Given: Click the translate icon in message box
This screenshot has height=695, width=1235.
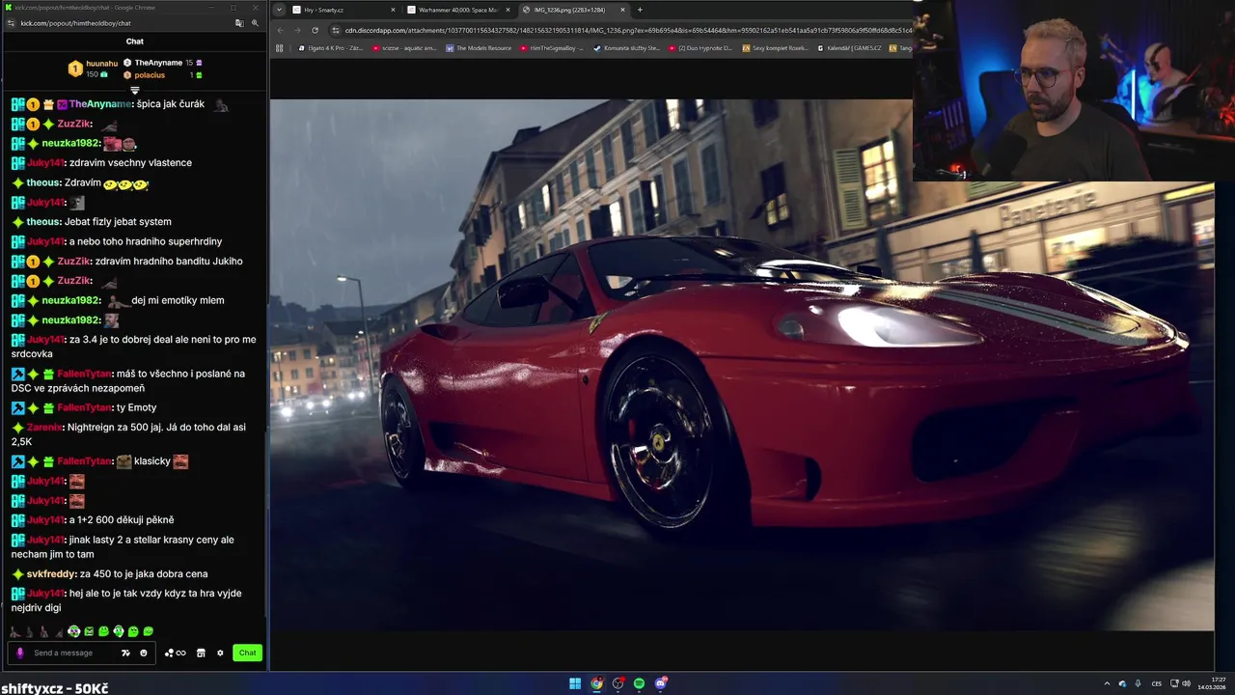Looking at the screenshot, I should (x=125, y=653).
